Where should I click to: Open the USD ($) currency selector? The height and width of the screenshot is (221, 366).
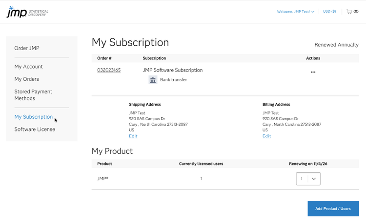[x=330, y=12]
